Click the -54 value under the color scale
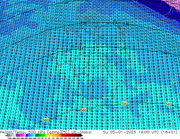This screenshot has height=139, width=180. pyautogui.click(x=9, y=138)
